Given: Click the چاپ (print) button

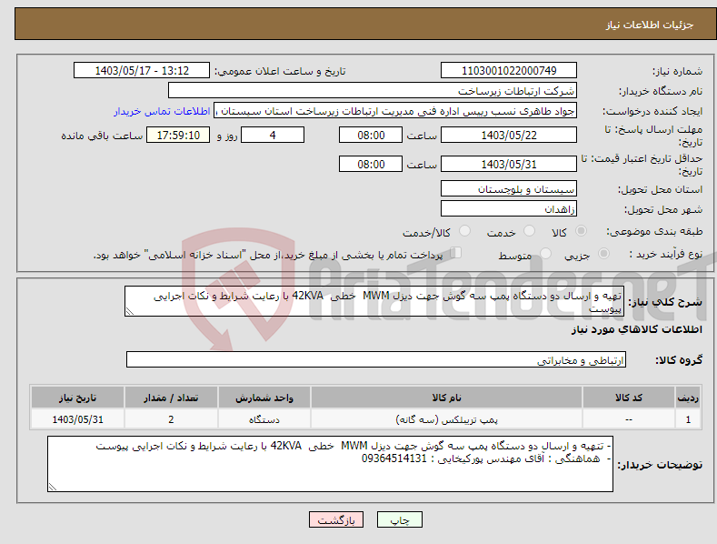Looking at the screenshot, I should [x=399, y=519].
